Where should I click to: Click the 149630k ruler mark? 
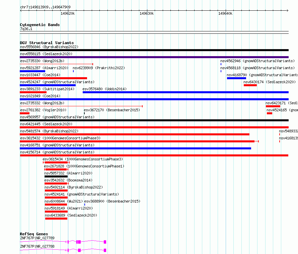point(147,13)
